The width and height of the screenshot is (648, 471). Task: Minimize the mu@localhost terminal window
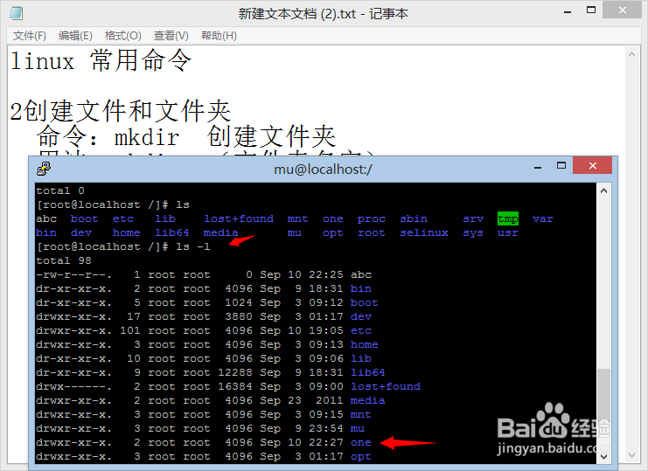538,167
